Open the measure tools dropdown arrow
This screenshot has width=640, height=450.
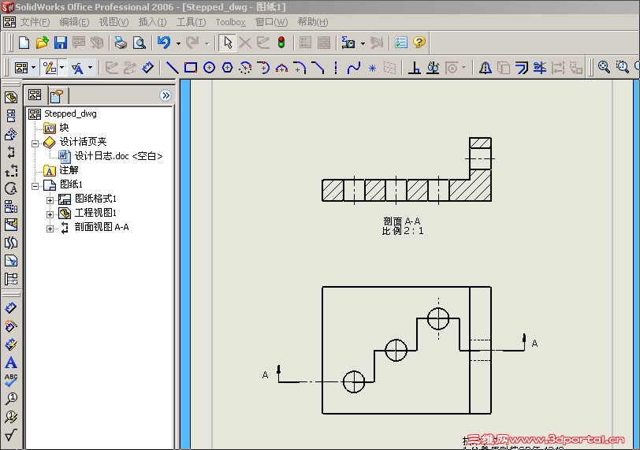click(363, 43)
